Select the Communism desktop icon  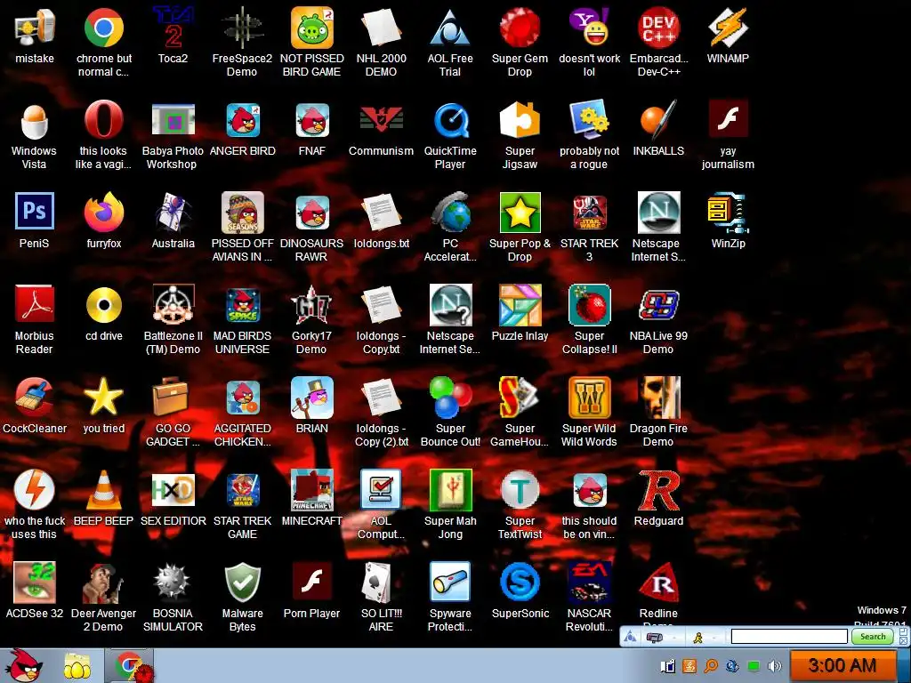381,120
